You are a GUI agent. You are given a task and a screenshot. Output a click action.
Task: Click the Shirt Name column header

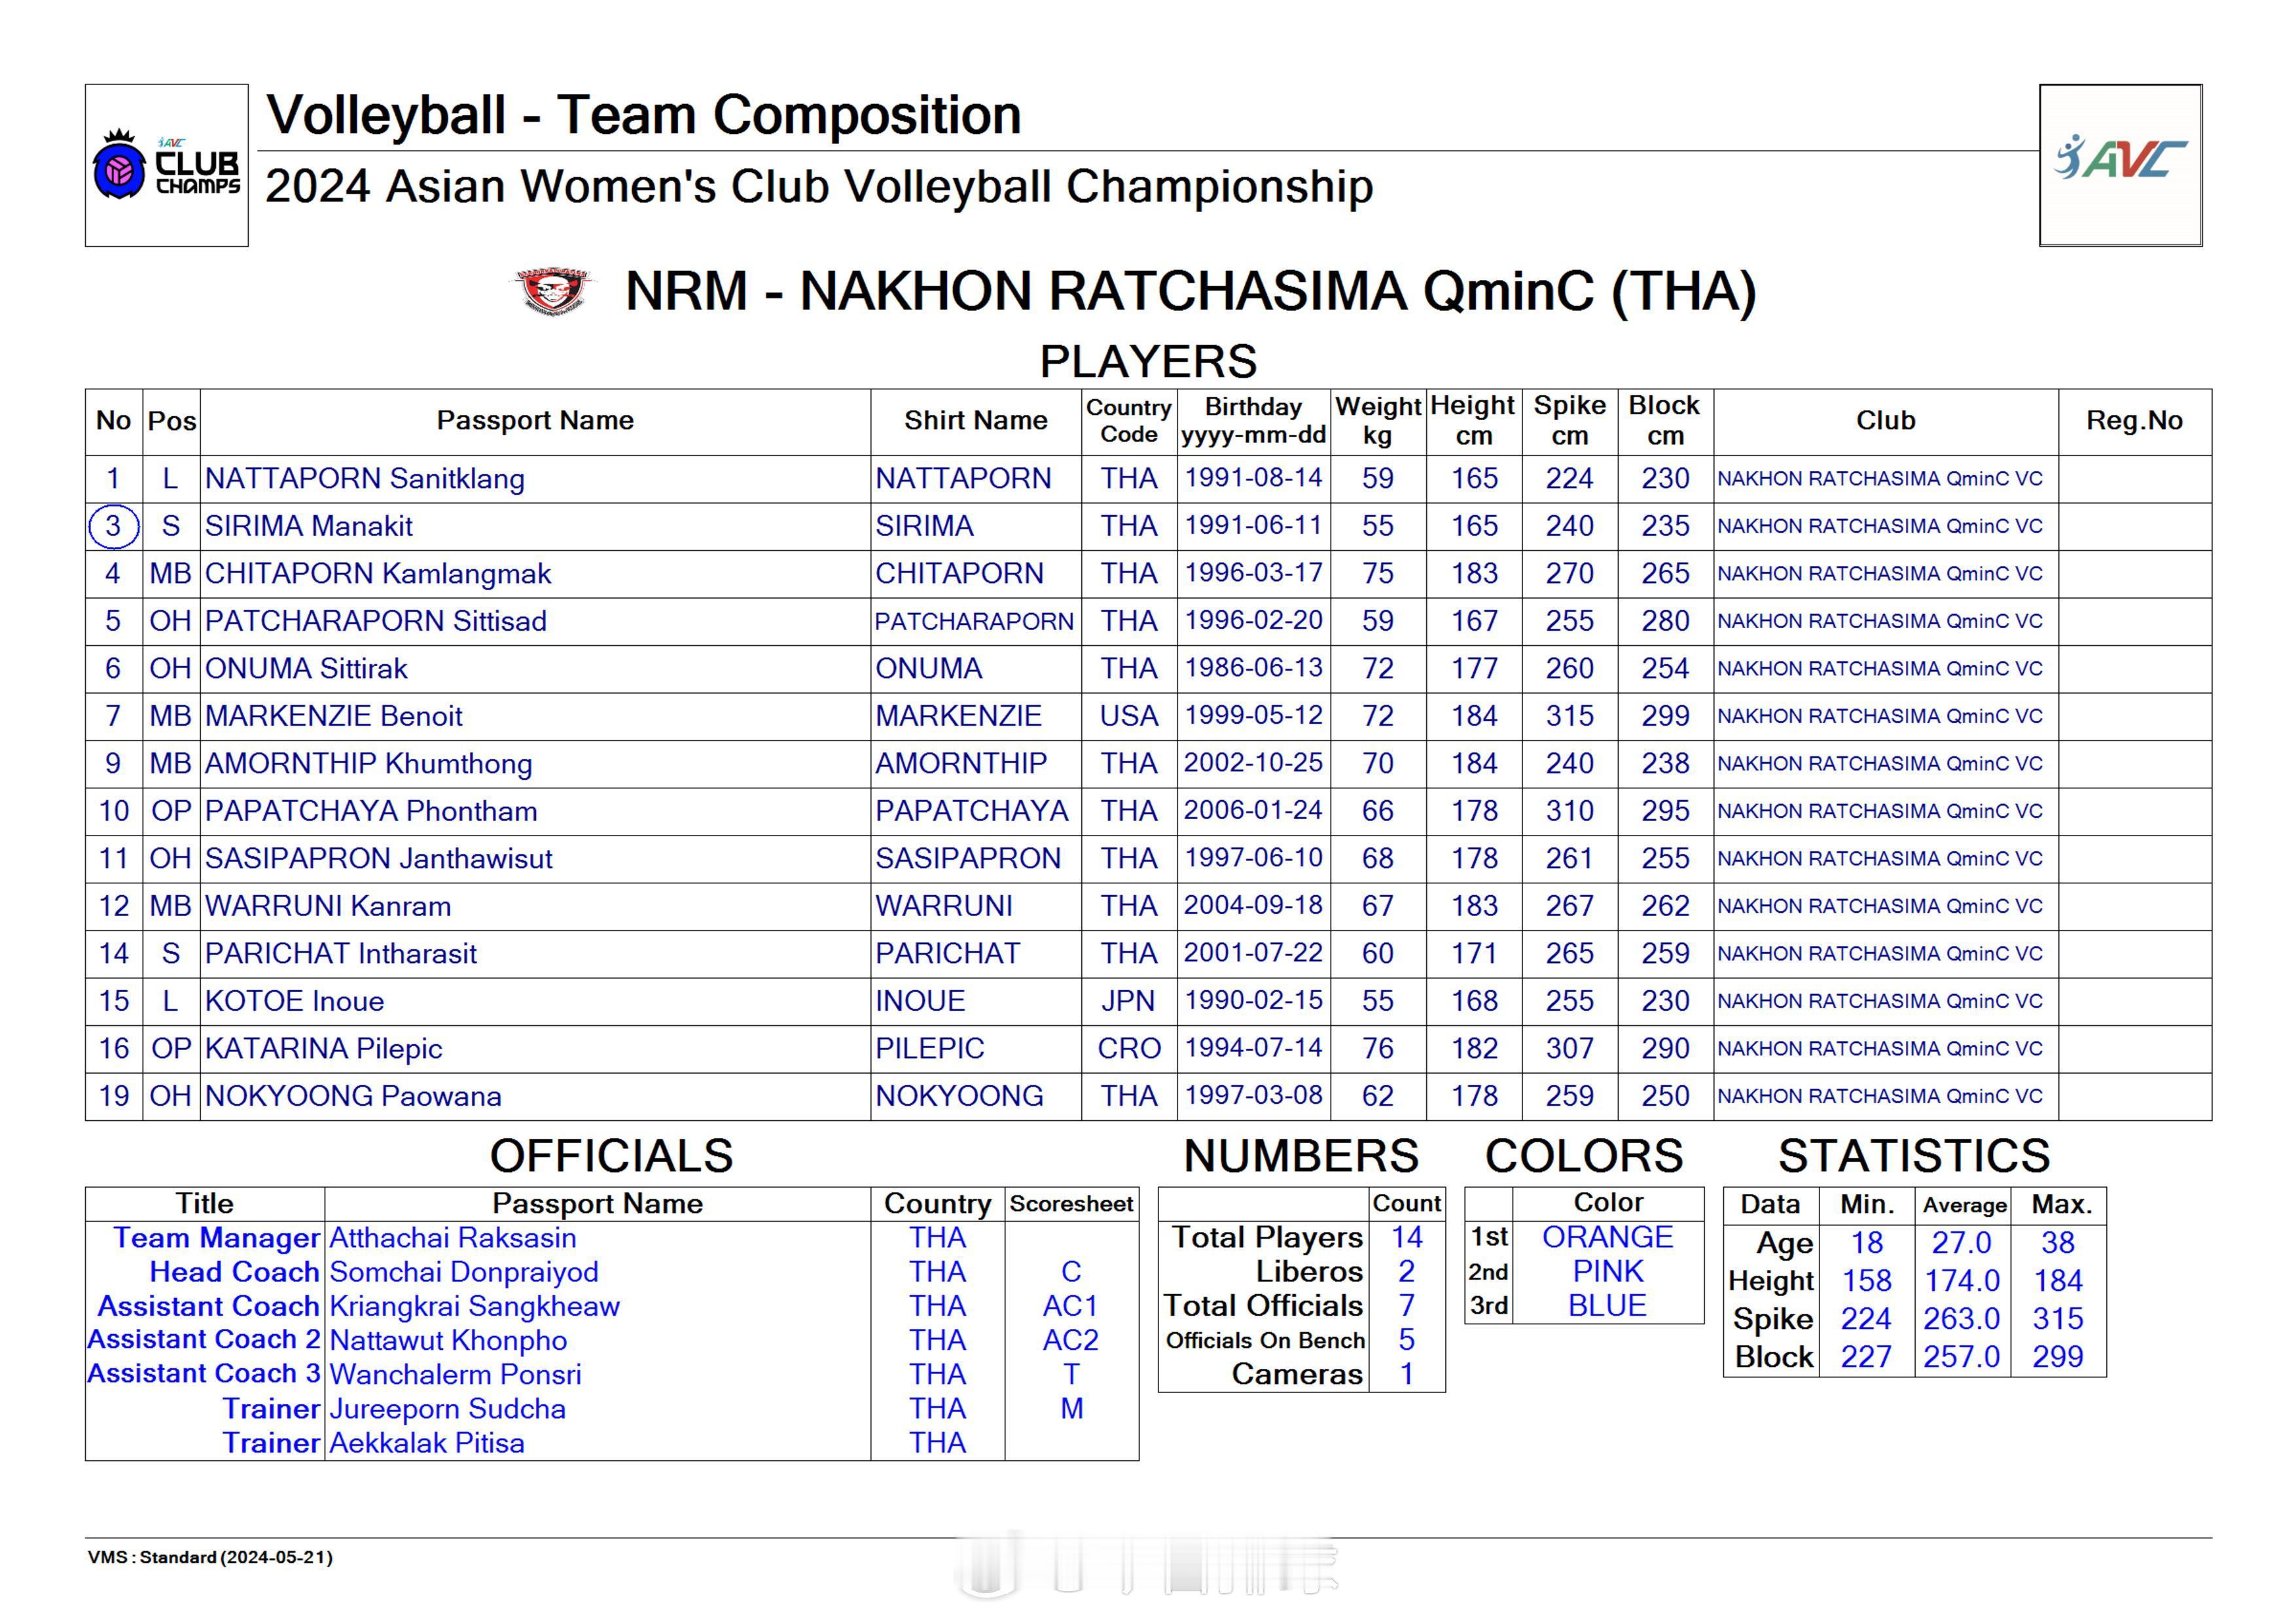[x=976, y=421]
